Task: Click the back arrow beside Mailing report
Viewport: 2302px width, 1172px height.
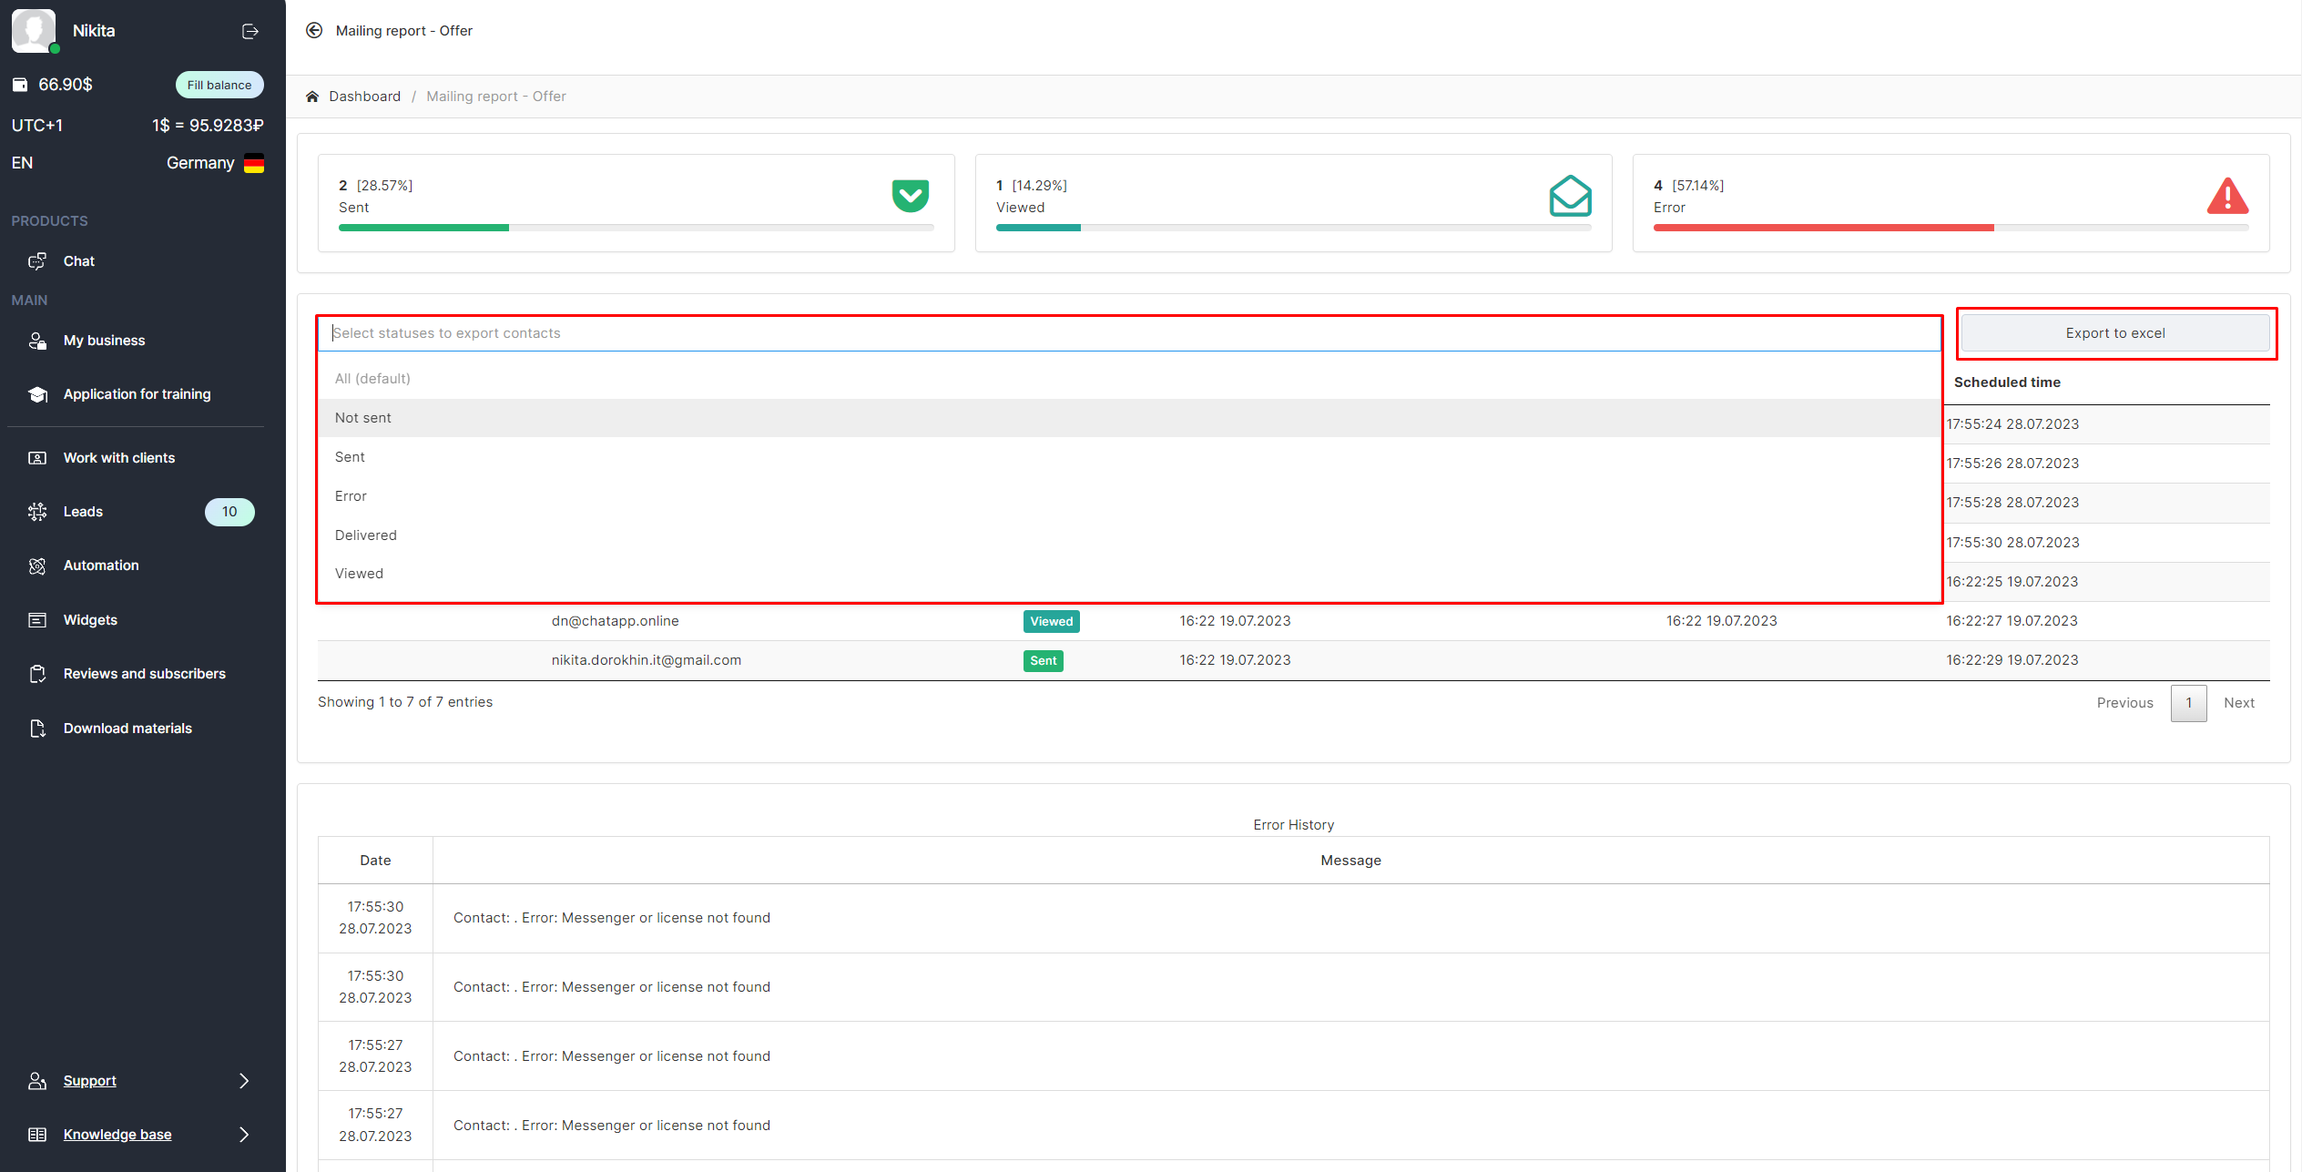Action: tap(314, 30)
